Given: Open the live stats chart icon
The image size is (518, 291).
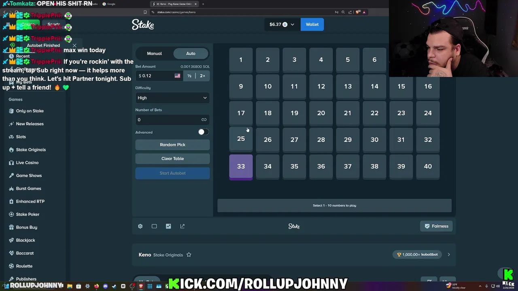Looking at the screenshot, I should tap(168, 226).
